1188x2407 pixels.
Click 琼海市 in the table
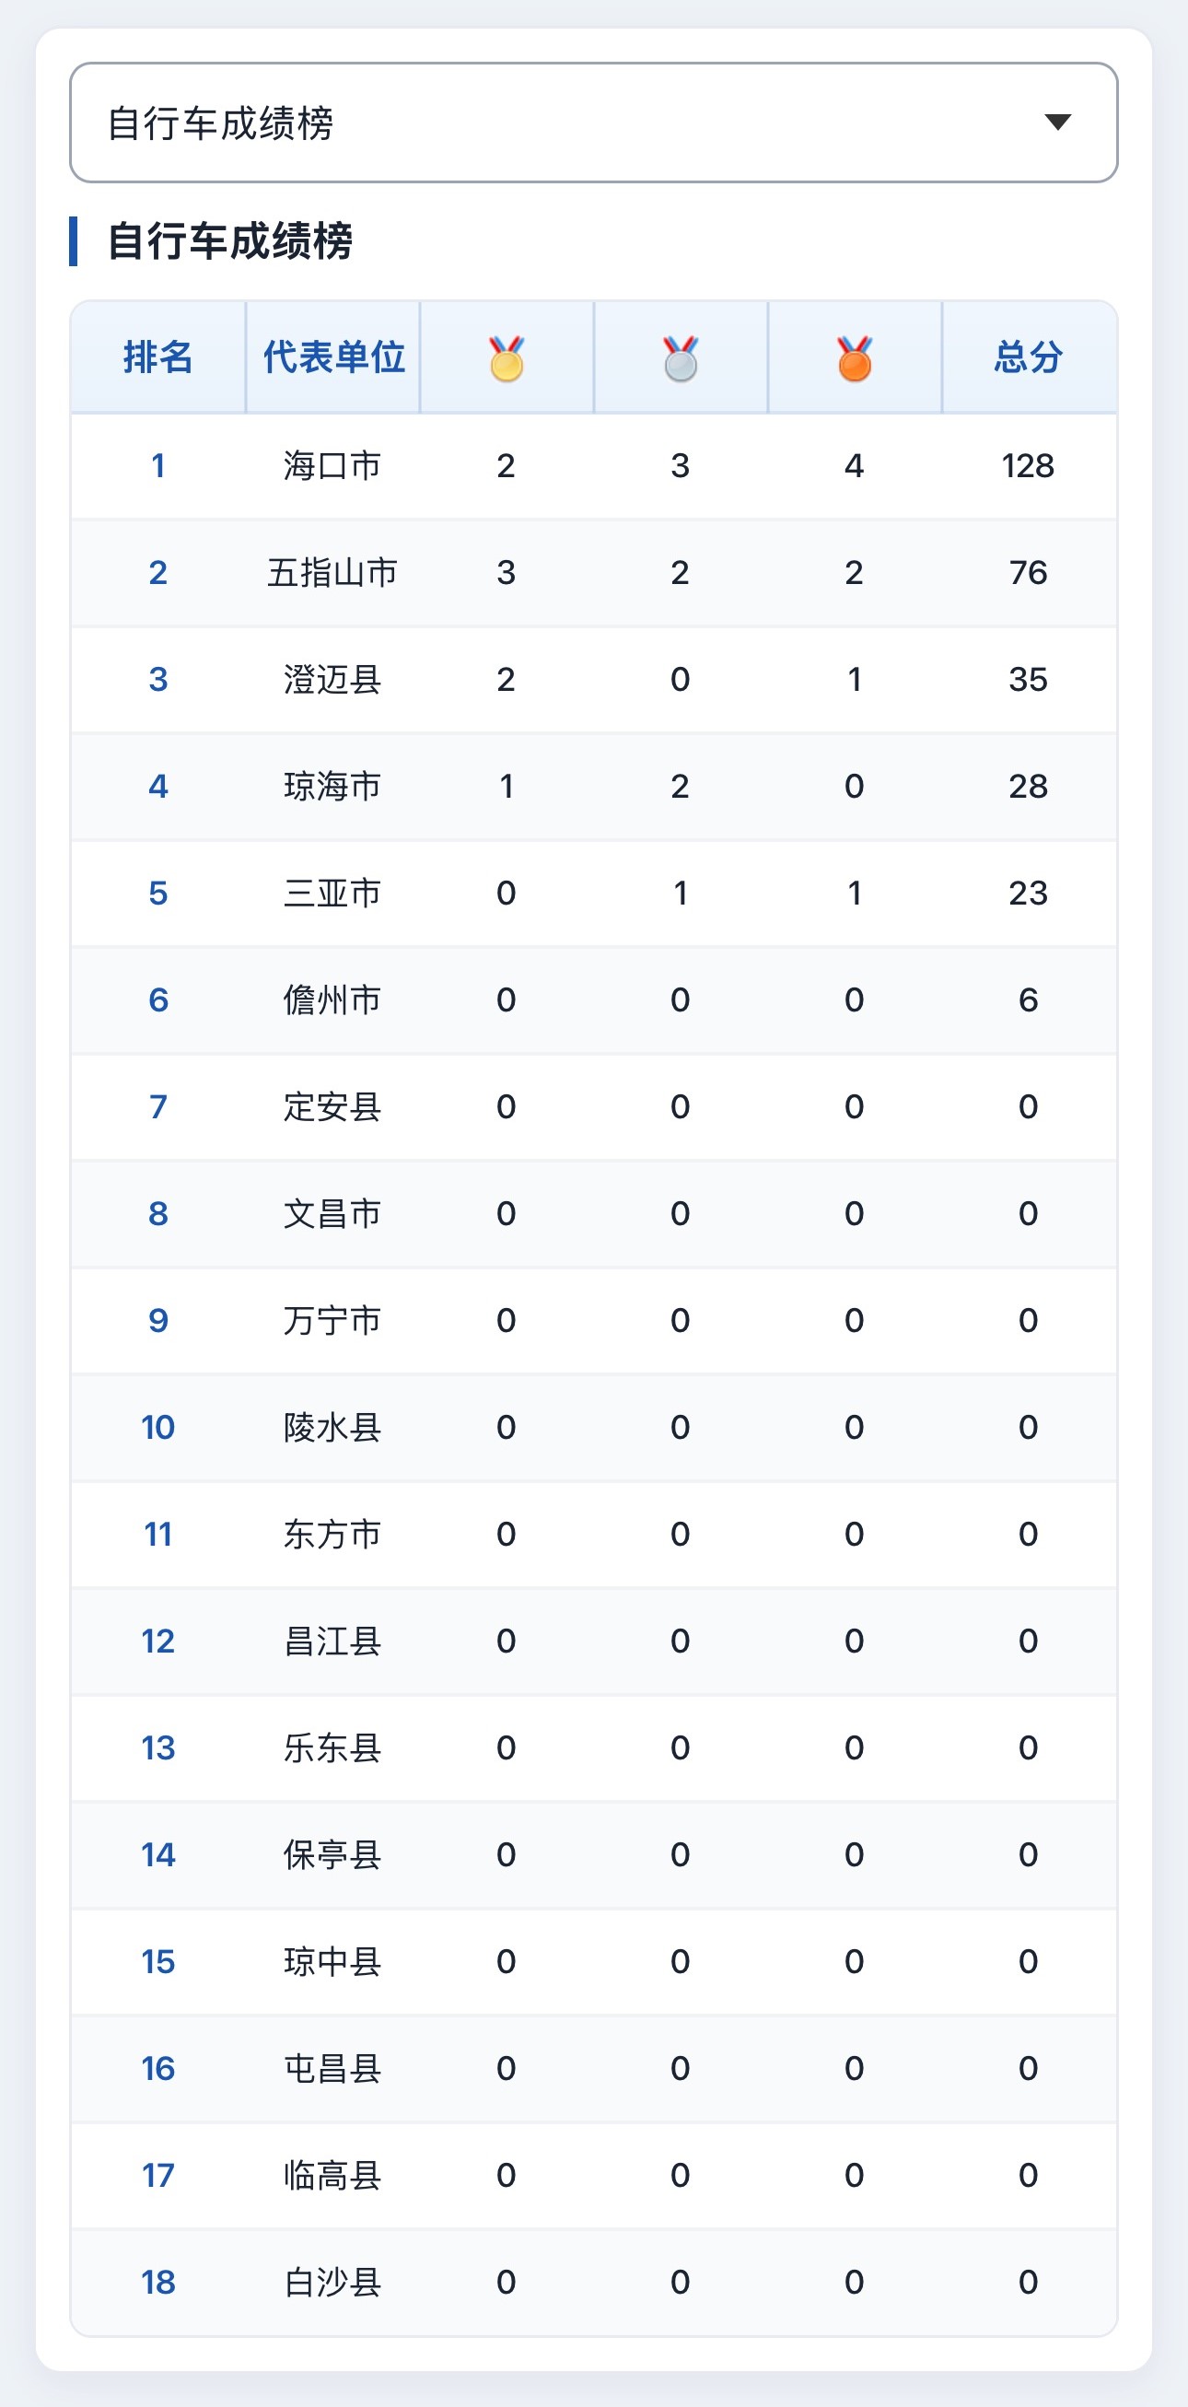(332, 786)
